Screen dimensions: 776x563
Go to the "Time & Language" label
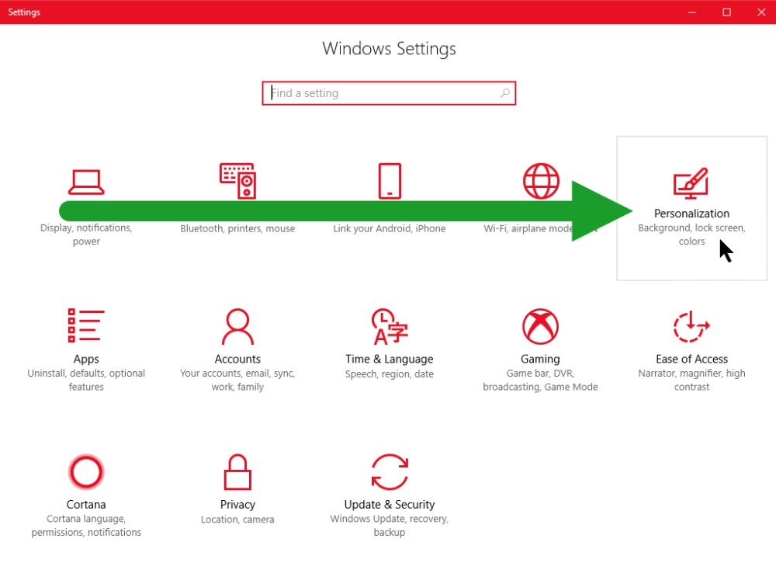(x=390, y=359)
